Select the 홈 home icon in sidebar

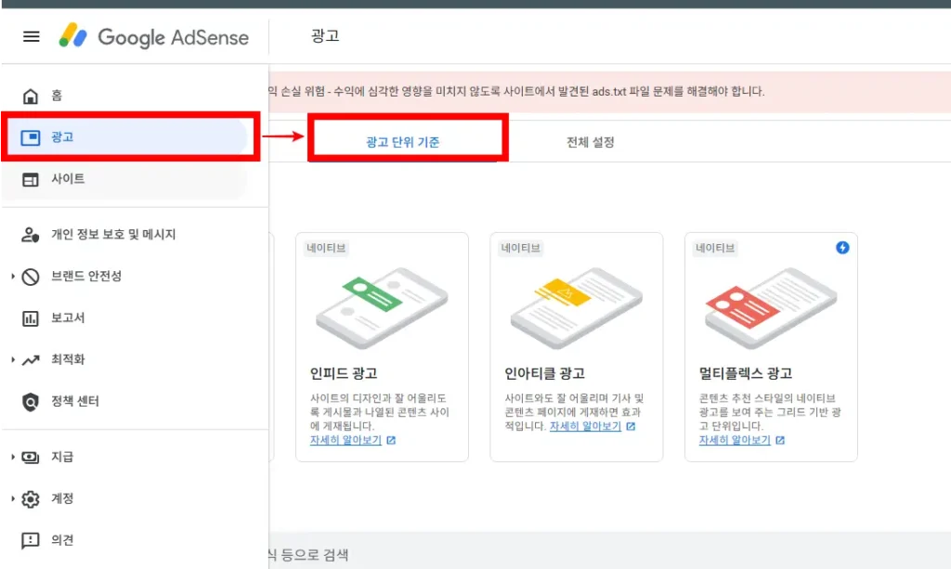(31, 95)
